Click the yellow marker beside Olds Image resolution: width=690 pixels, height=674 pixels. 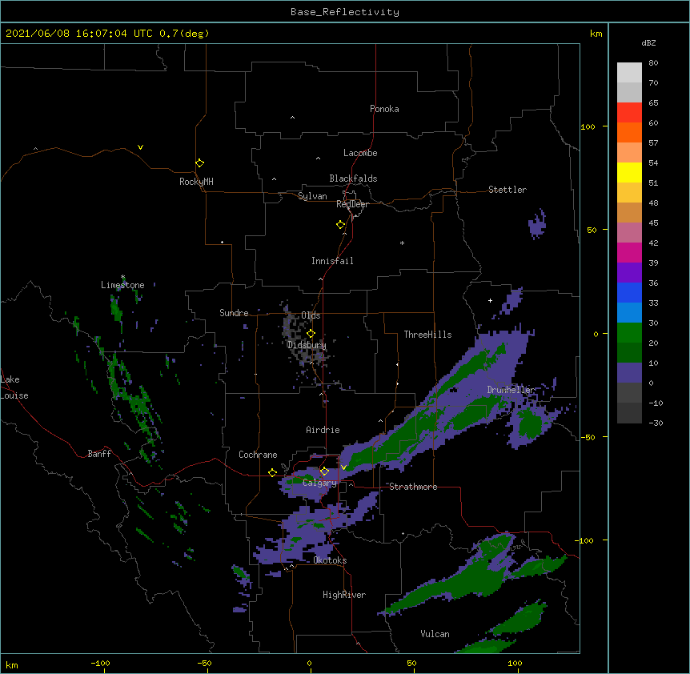coord(311,333)
